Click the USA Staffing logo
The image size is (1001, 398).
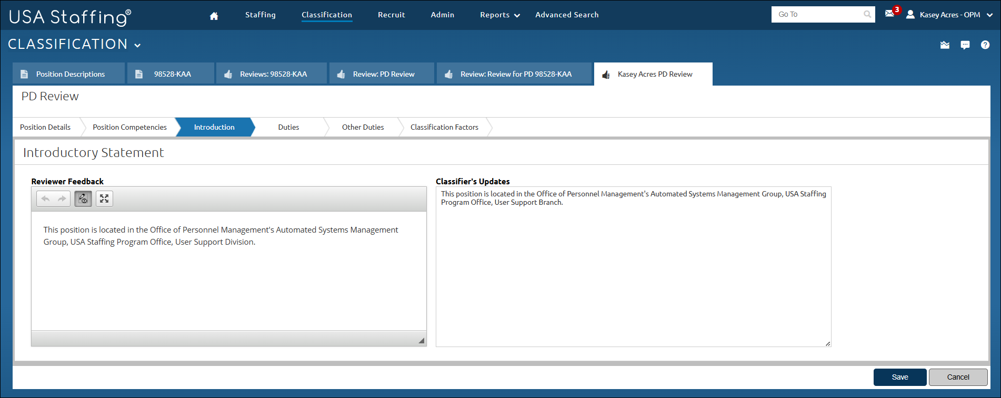click(70, 17)
